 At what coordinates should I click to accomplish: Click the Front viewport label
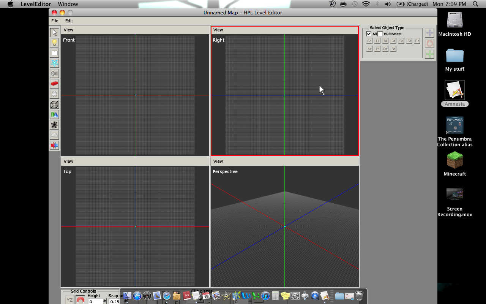69,40
